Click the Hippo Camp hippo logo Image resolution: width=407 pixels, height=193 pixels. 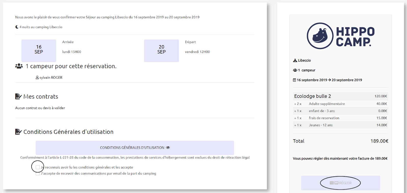(320, 36)
